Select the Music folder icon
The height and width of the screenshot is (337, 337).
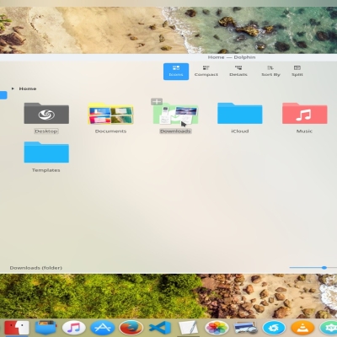305,113
